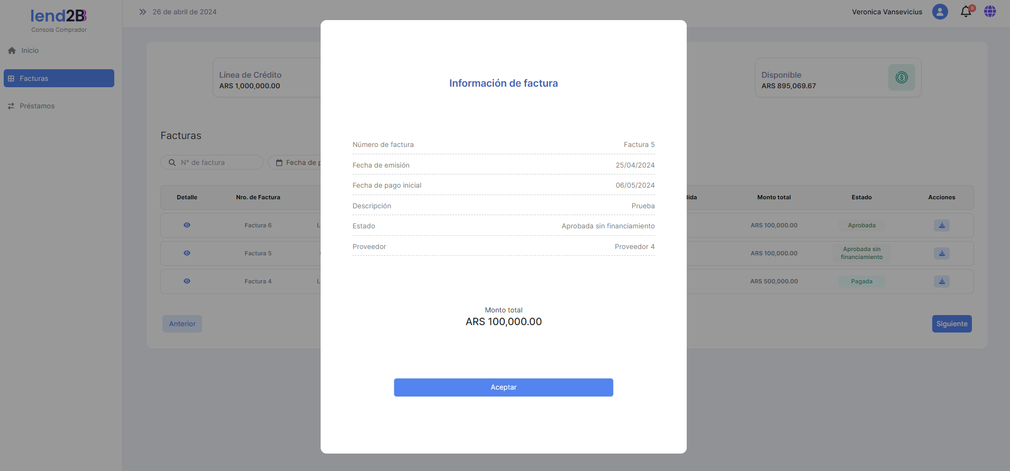The width and height of the screenshot is (1010, 471).
Task: Go to Inicio in the sidebar
Action: pos(30,51)
